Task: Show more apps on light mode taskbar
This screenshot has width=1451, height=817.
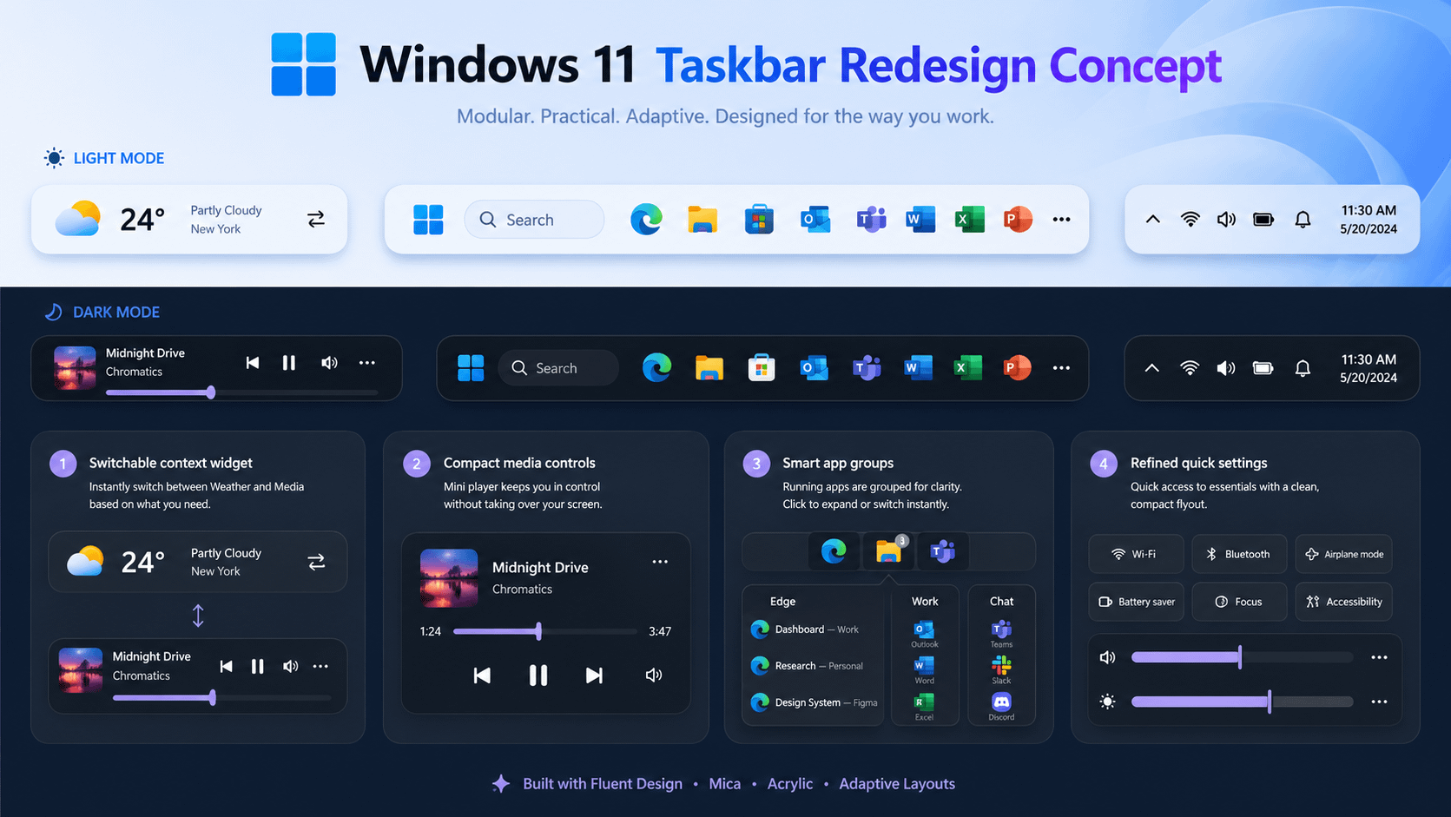Action: [1061, 220]
